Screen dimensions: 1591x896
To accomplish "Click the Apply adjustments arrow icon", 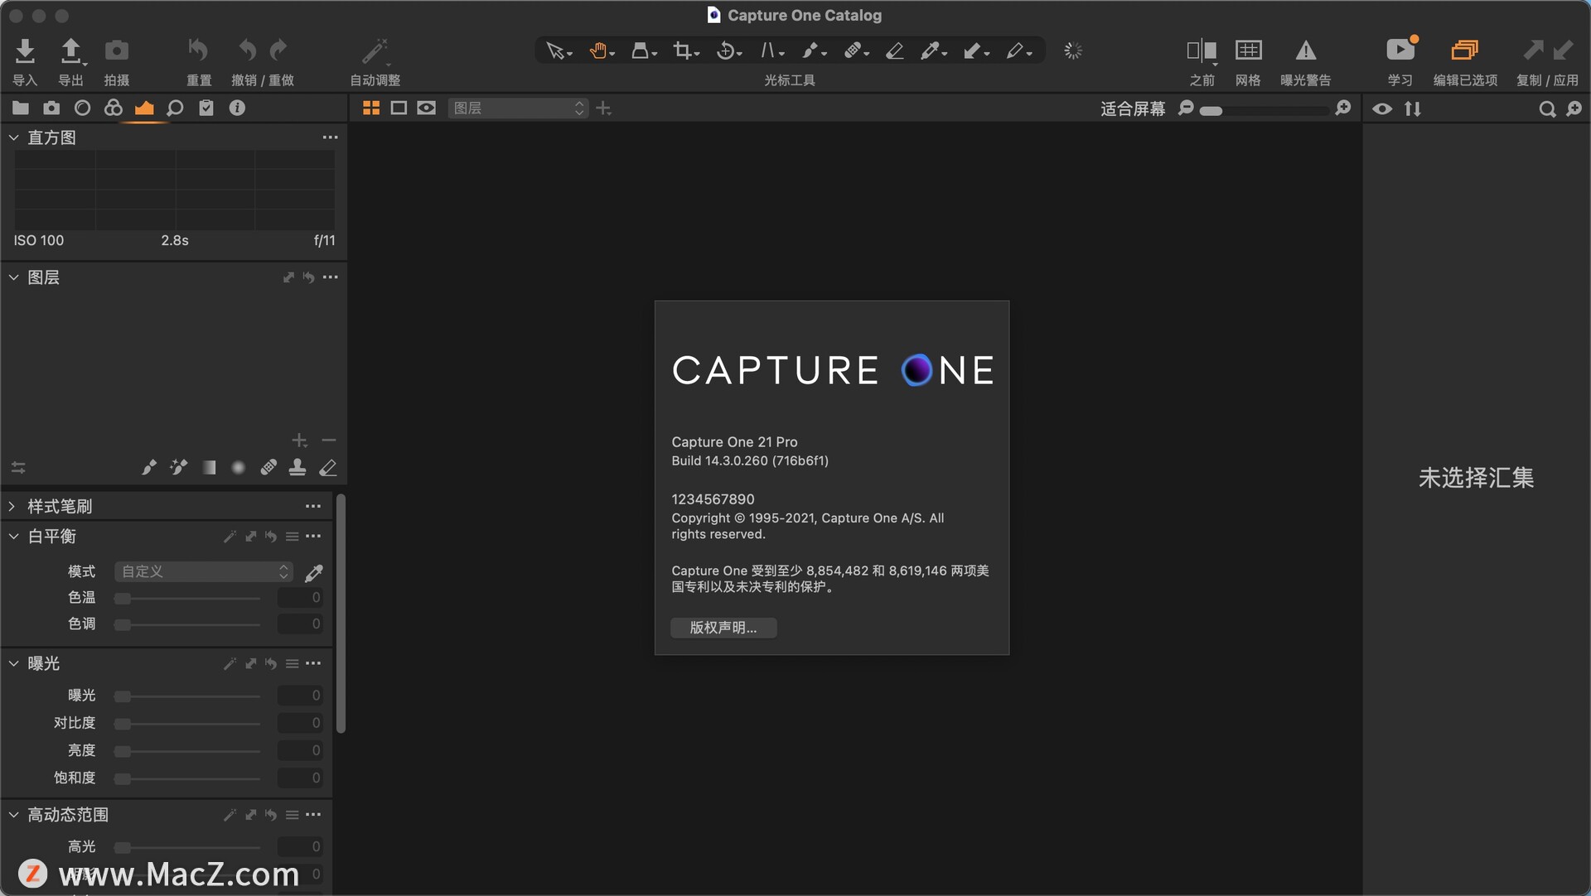I will click(x=1563, y=51).
